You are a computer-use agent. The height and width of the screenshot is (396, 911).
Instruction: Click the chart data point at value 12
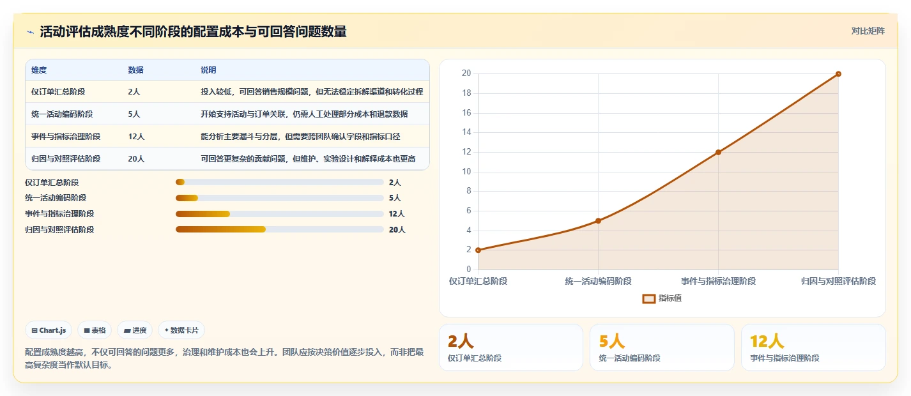tap(718, 152)
